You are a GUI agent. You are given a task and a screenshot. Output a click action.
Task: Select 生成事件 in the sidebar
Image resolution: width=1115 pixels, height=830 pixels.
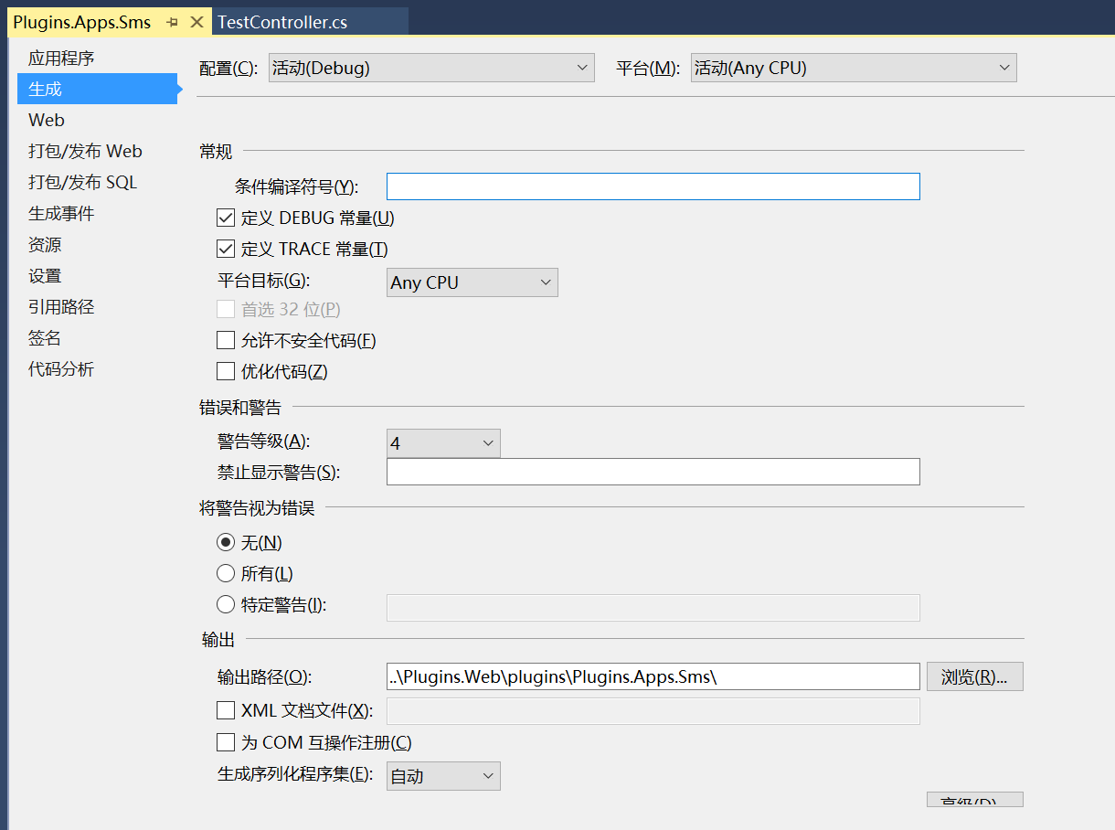coord(61,214)
